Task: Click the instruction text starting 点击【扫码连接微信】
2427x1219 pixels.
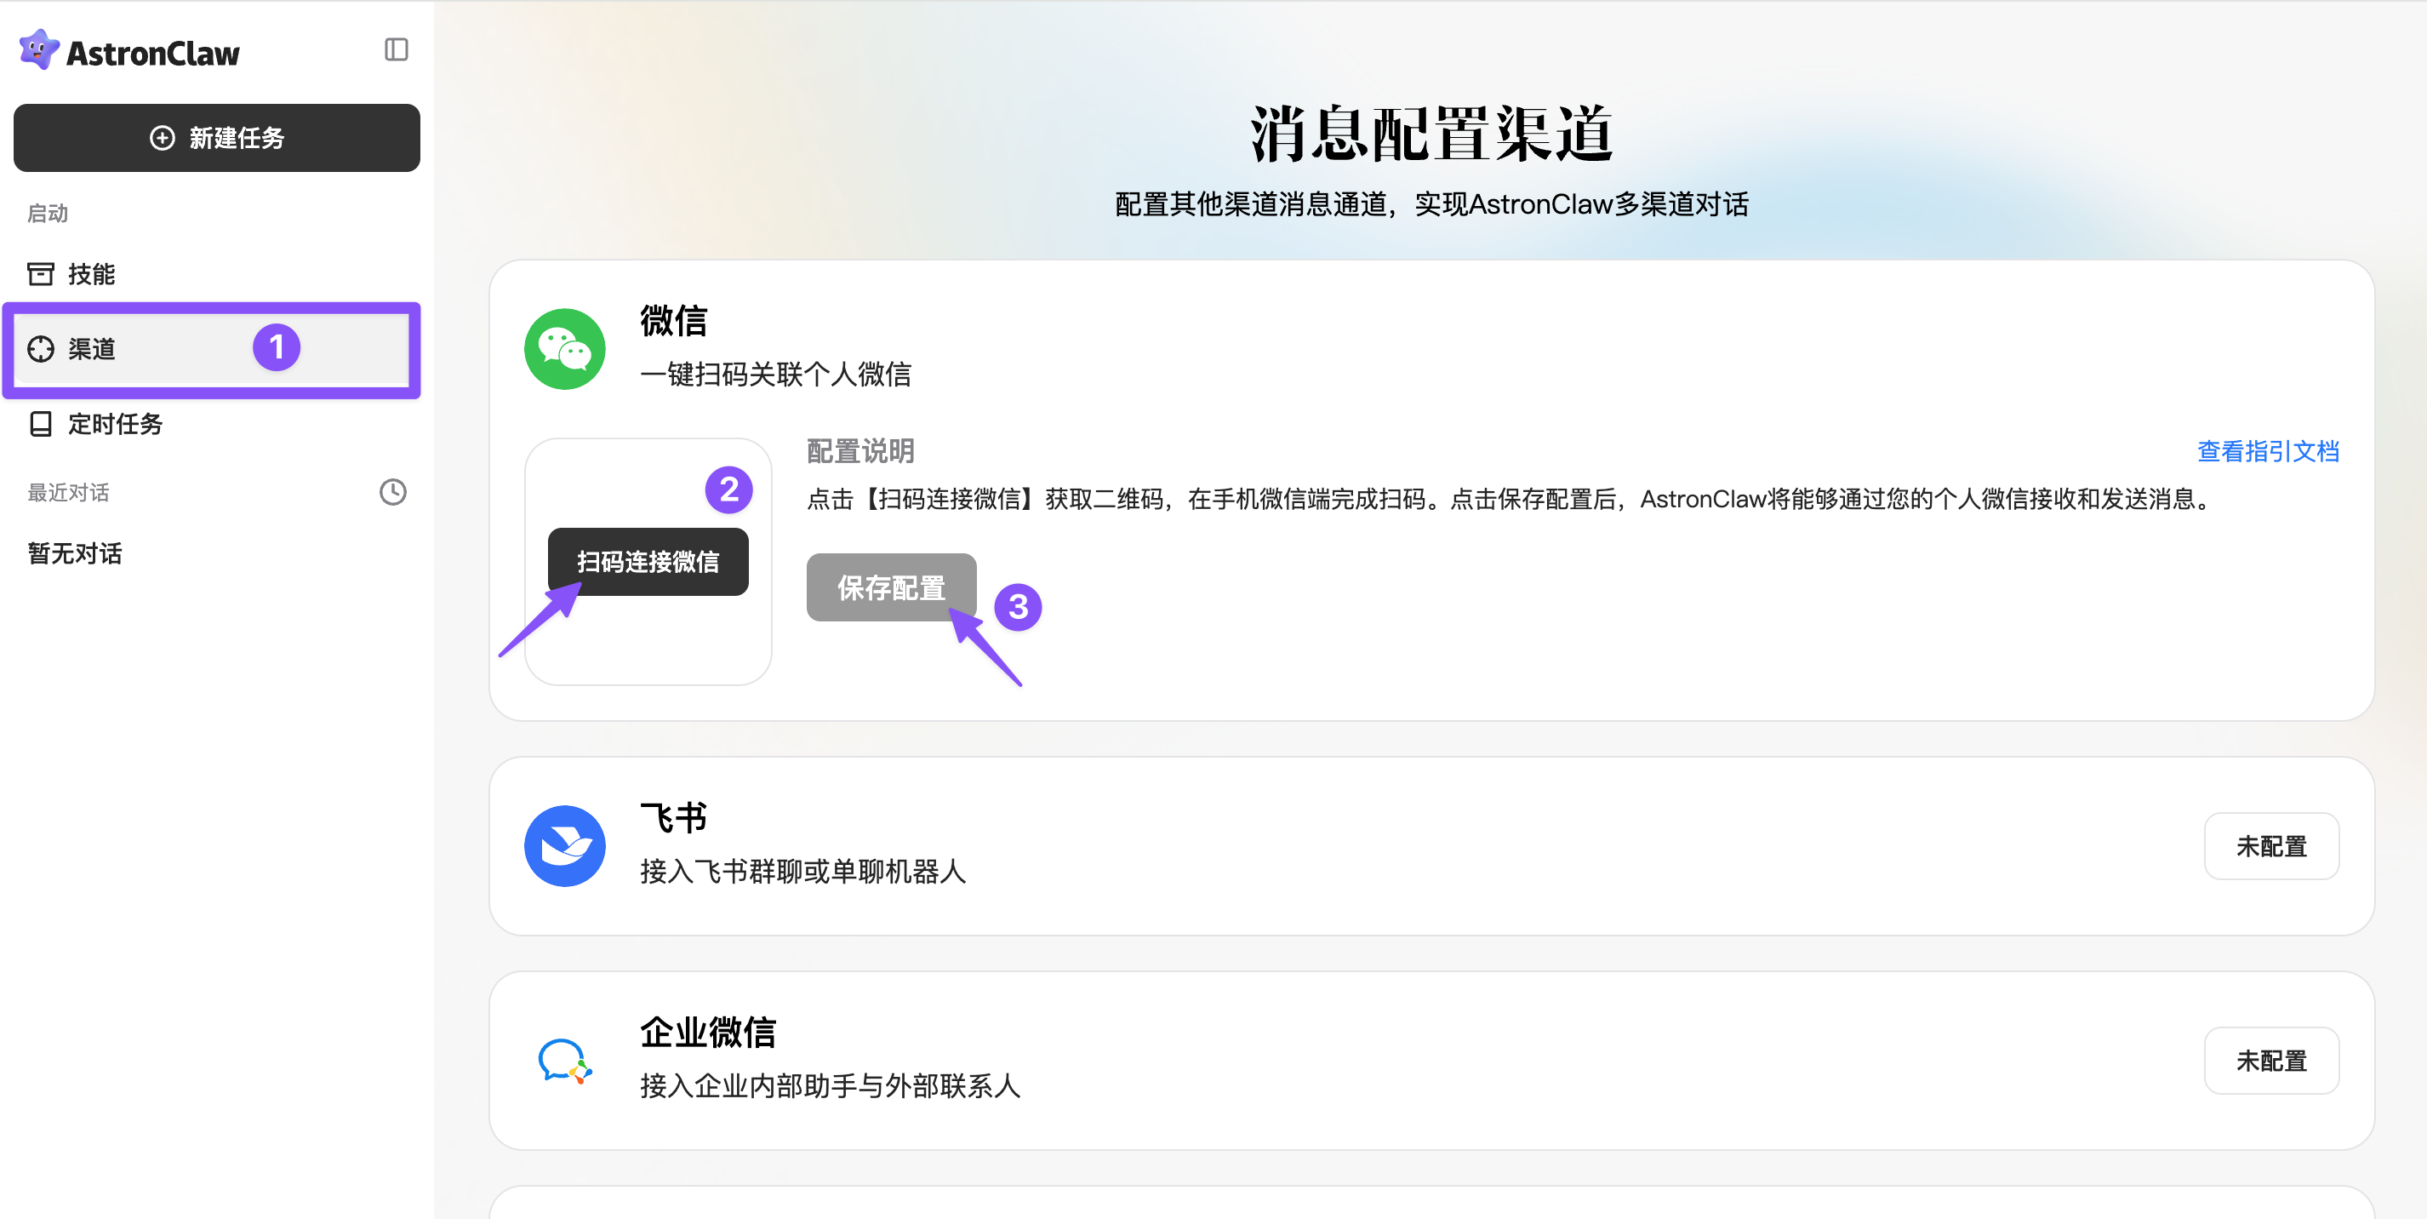Action: [x=1510, y=500]
